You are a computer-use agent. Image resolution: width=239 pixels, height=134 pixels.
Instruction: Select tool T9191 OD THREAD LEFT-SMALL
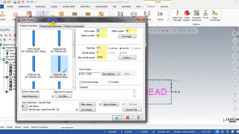(x=34, y=41)
